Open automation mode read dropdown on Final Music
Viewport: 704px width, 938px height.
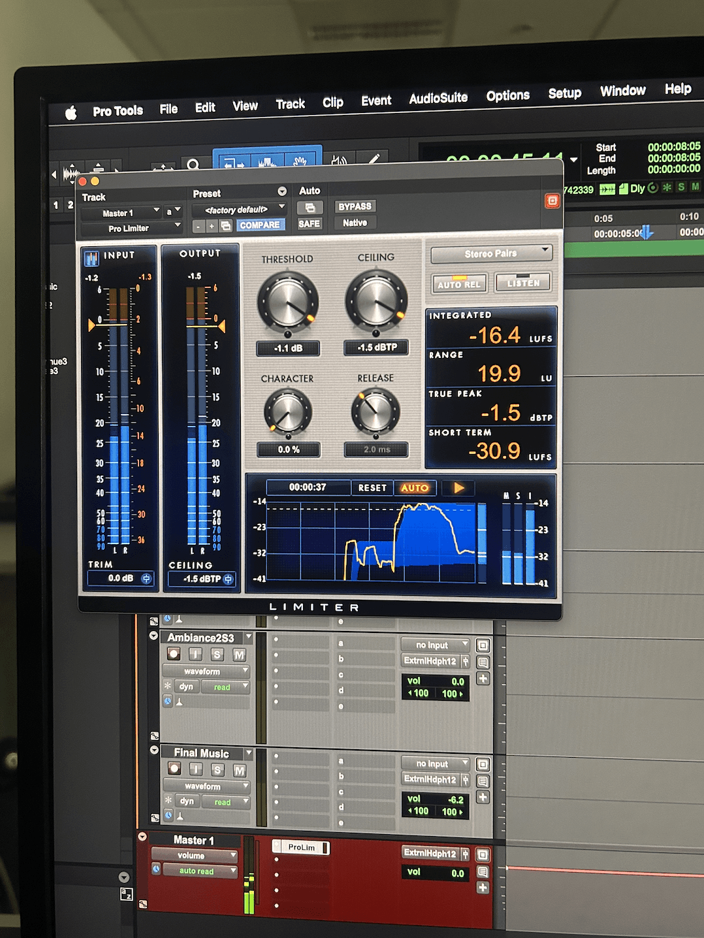point(225,802)
